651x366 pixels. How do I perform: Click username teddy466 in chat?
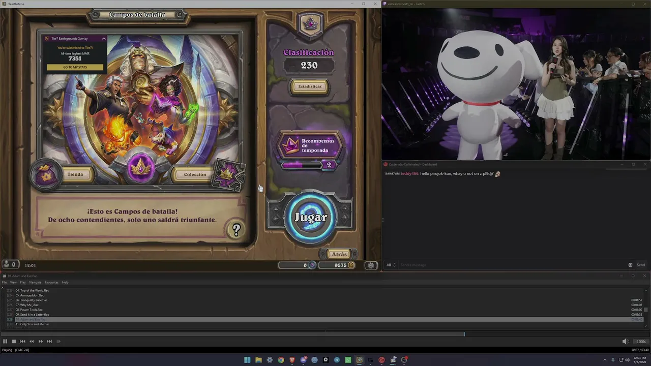click(409, 174)
